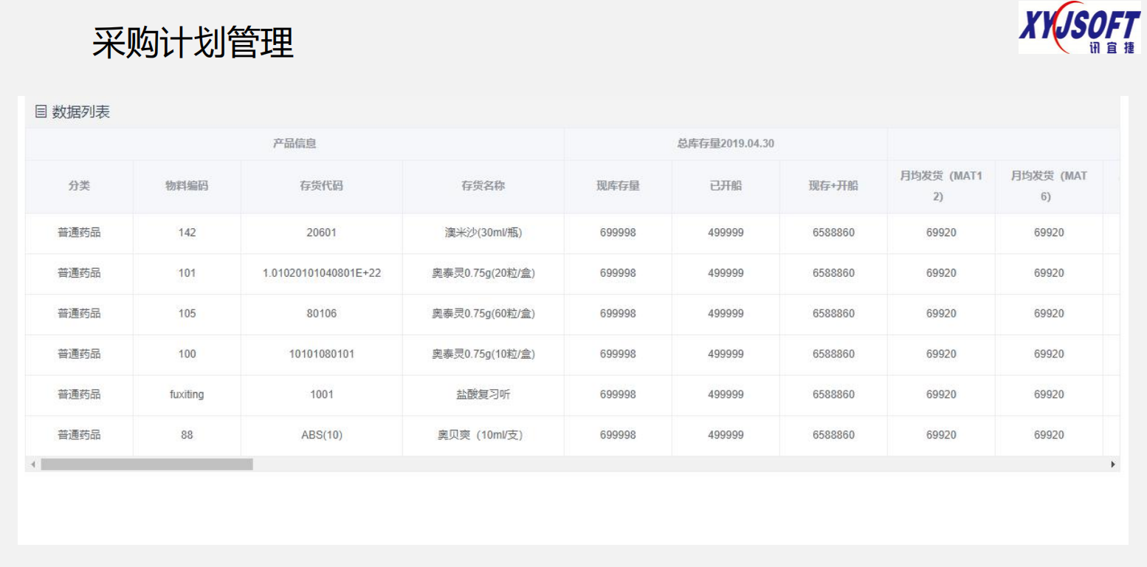Click 499999 in the 80106 row

tap(726, 314)
